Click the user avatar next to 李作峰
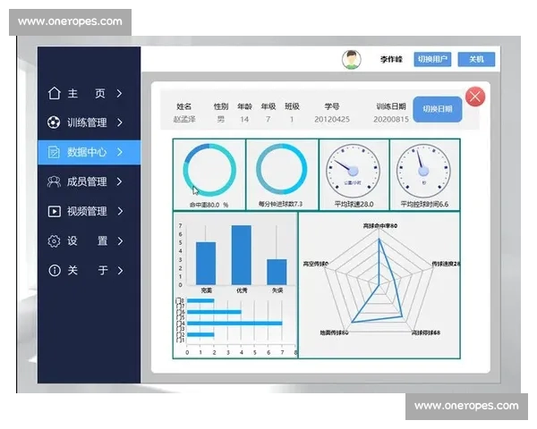The width and height of the screenshot is (537, 429). pyautogui.click(x=352, y=59)
